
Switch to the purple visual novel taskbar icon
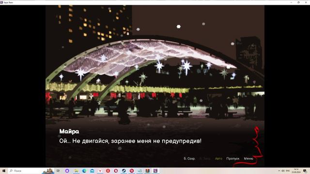(155, 171)
